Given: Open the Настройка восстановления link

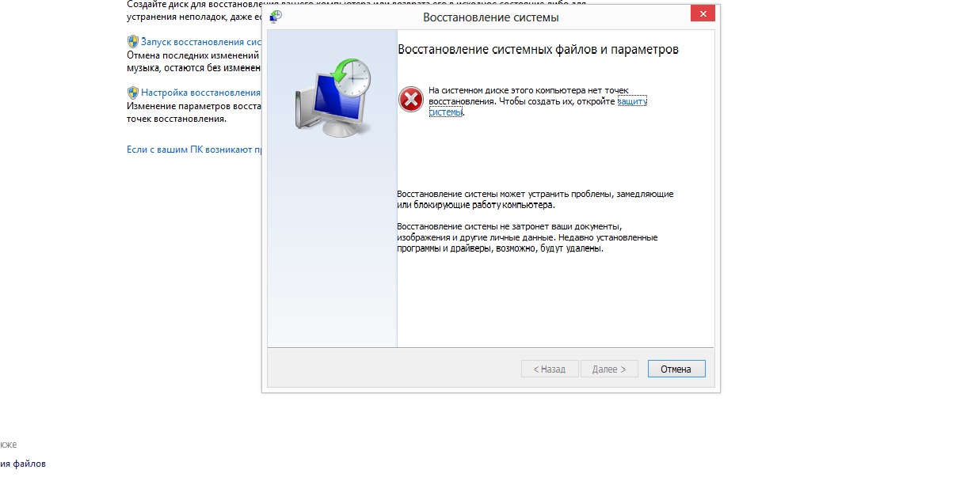Looking at the screenshot, I should [201, 93].
